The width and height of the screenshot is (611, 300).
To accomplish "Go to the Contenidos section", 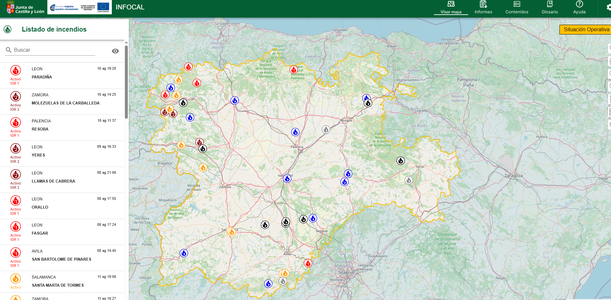I will (517, 8).
